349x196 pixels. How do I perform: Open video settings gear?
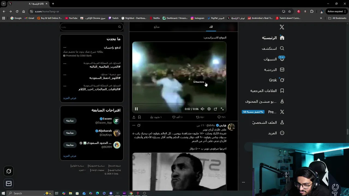209,109
